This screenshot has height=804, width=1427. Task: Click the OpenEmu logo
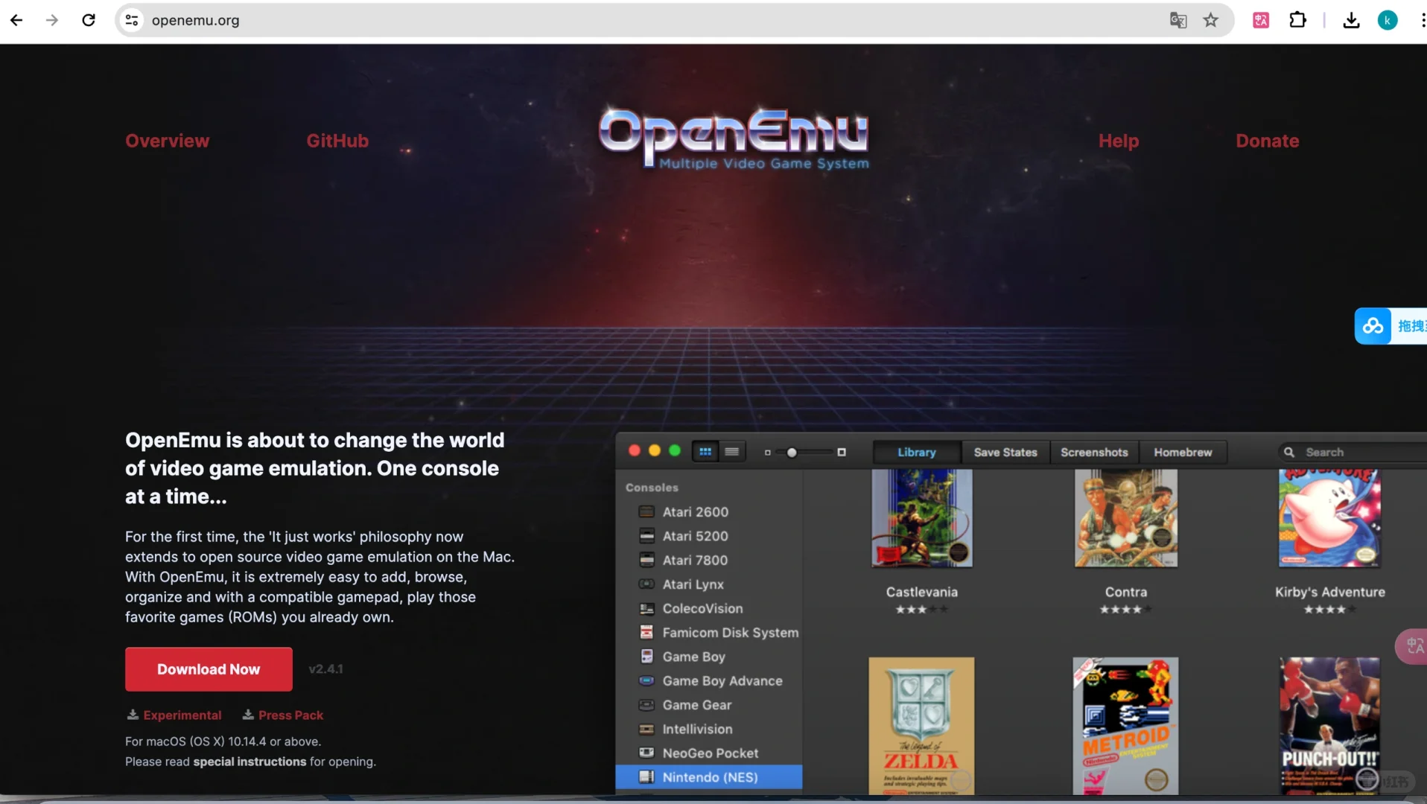pyautogui.click(x=734, y=138)
